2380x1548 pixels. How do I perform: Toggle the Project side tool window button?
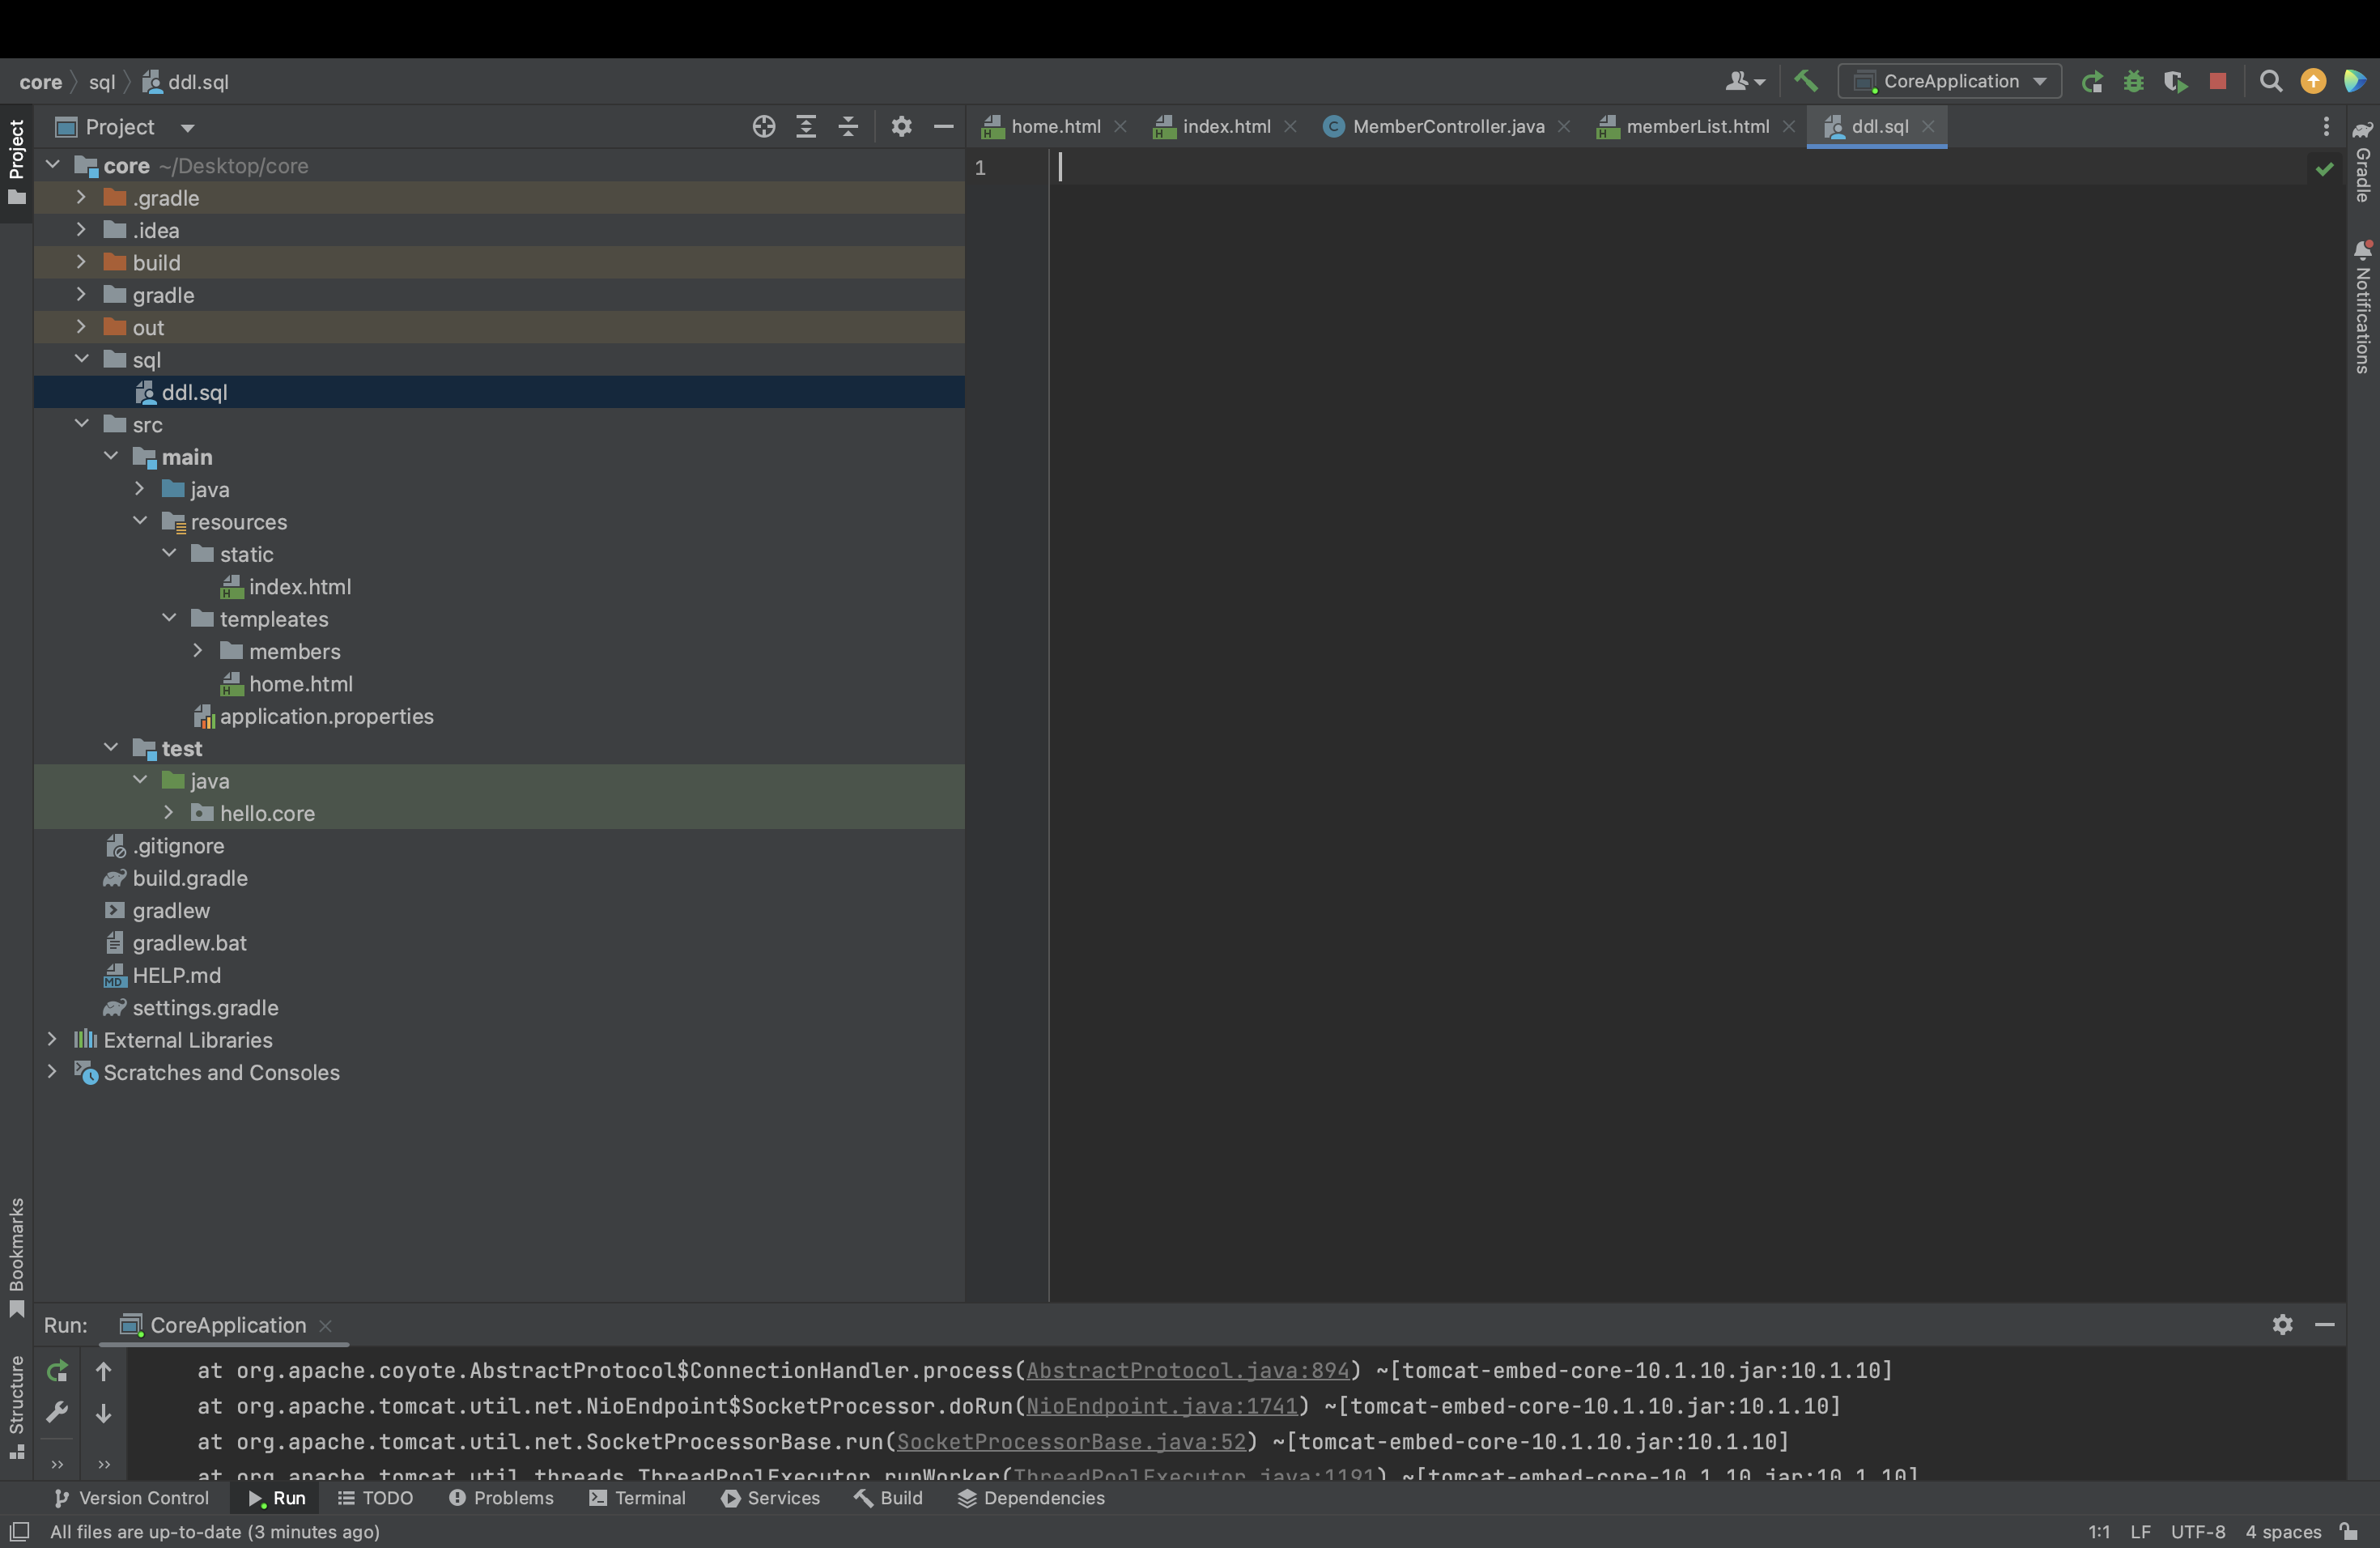(17, 162)
